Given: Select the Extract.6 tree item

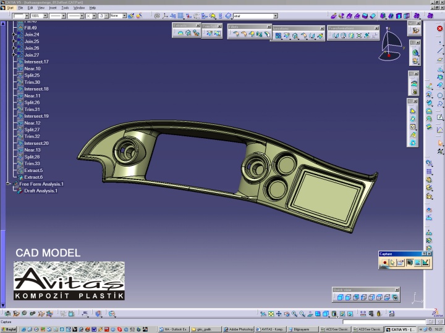Looking at the screenshot, I should [x=33, y=177].
